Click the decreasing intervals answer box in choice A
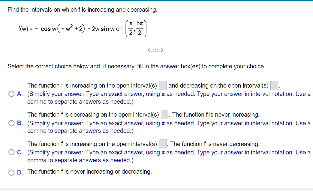This screenshot has height=191, width=313. click(274, 85)
